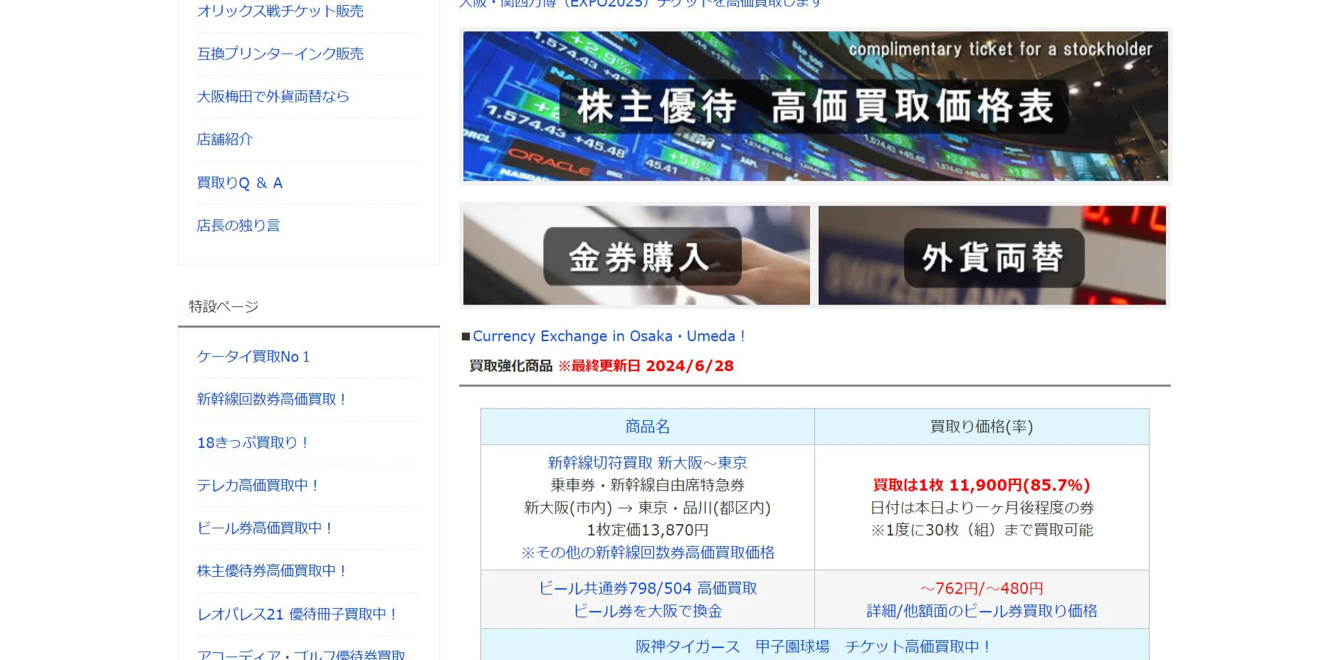Open オリックス戦チケット販売 in sidebar
Image resolution: width=1319 pixels, height=660 pixels.
point(280,11)
